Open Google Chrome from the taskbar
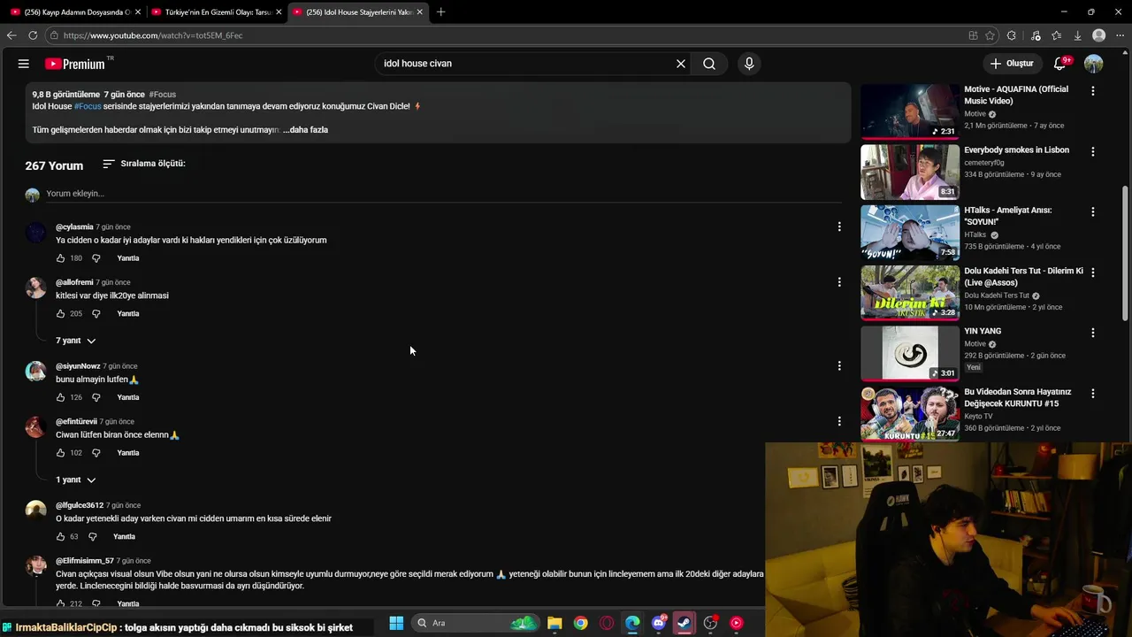This screenshot has height=637, width=1132. (580, 623)
